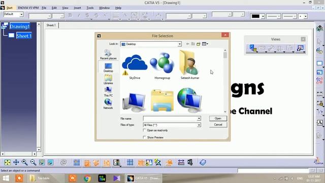Viewport: 325px width, 183px height.
Task: Switch to the Sheet.1 tab
Action: point(51,25)
